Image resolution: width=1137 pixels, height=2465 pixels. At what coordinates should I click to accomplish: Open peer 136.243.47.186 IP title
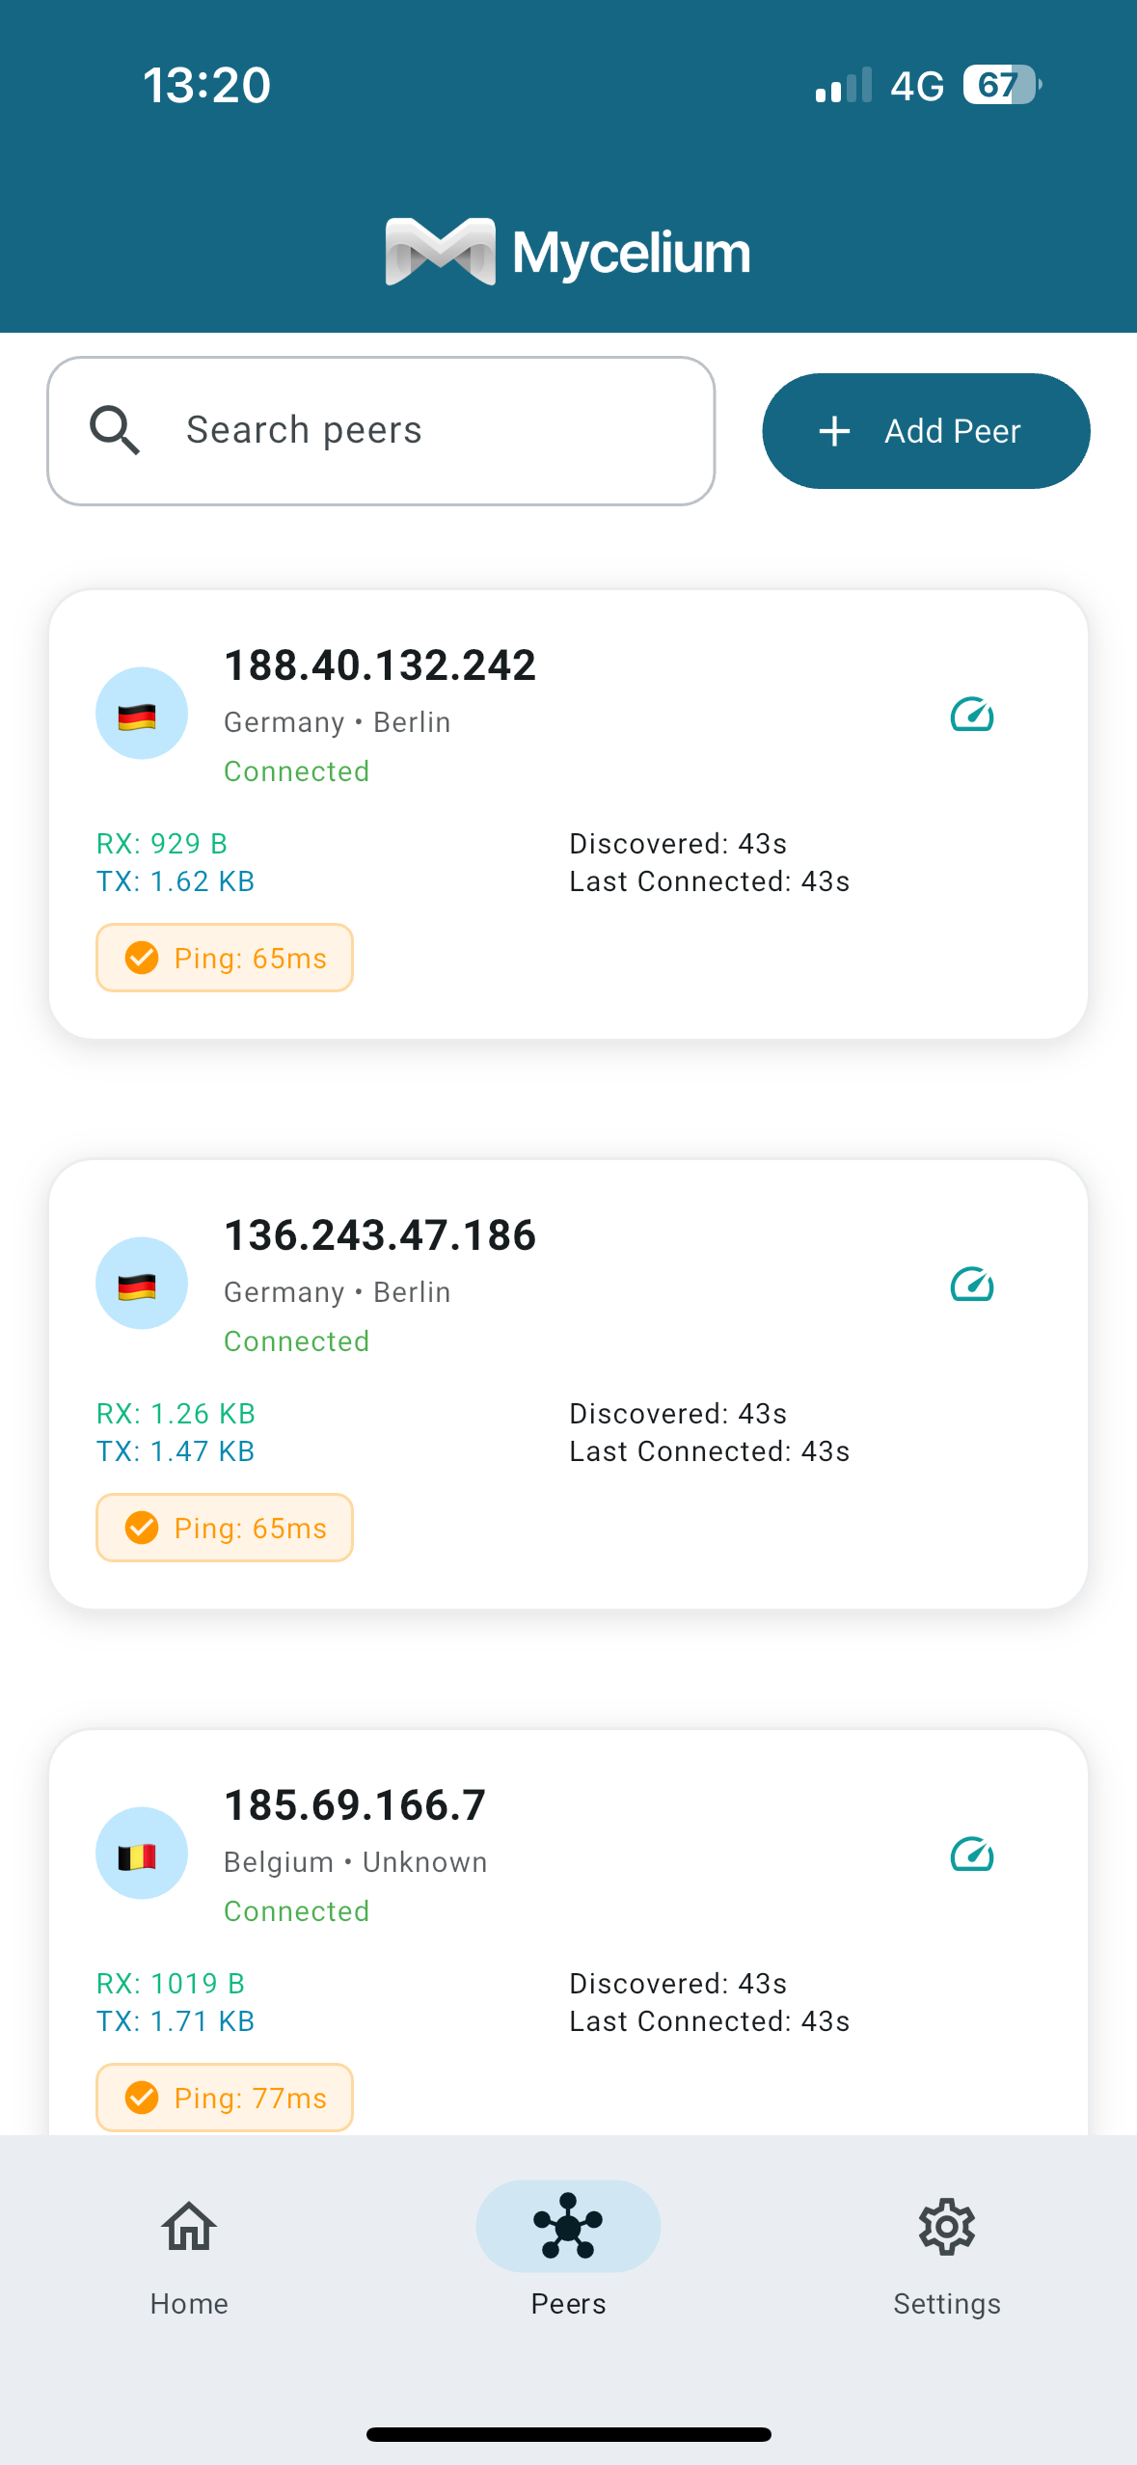tap(380, 1235)
